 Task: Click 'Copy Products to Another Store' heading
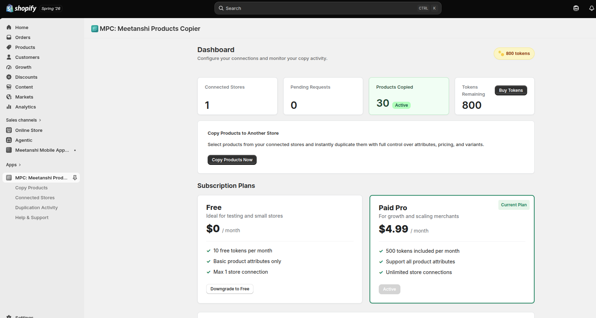click(243, 133)
